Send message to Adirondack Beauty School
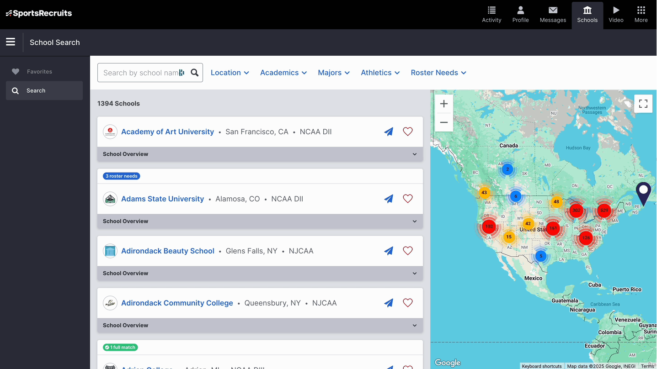Viewport: 657px width, 369px height. 389,251
